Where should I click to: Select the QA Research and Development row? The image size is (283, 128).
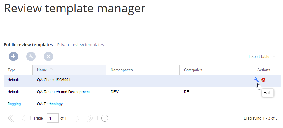click(x=63, y=92)
